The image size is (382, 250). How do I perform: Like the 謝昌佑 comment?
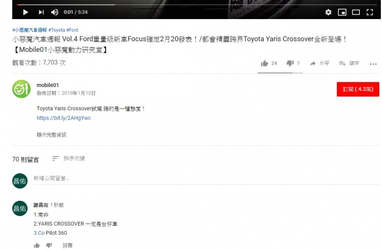[37, 245]
